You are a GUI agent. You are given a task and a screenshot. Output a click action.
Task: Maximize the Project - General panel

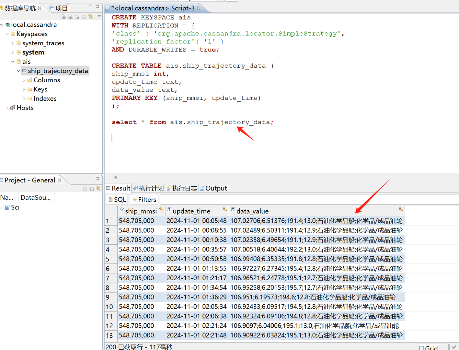click(97, 178)
